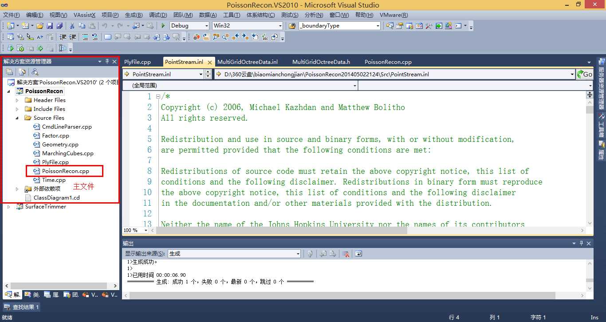Click the Save (floppy disk) toolbar icon
The width and height of the screenshot is (606, 322).
(x=50, y=26)
